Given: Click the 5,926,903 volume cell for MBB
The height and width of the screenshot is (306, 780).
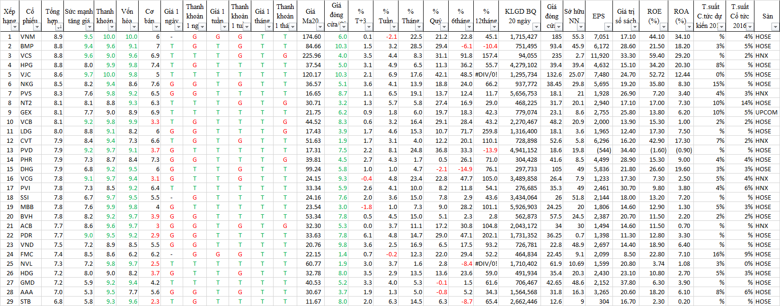Looking at the screenshot, I should point(520,207).
